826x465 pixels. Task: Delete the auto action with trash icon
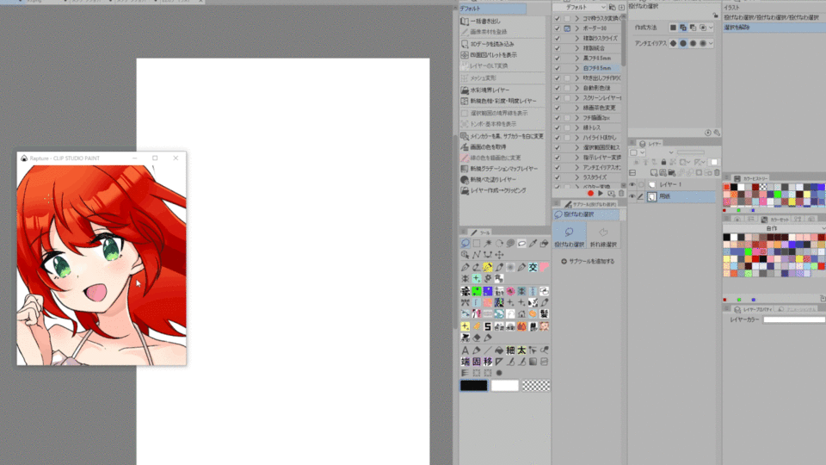621,193
